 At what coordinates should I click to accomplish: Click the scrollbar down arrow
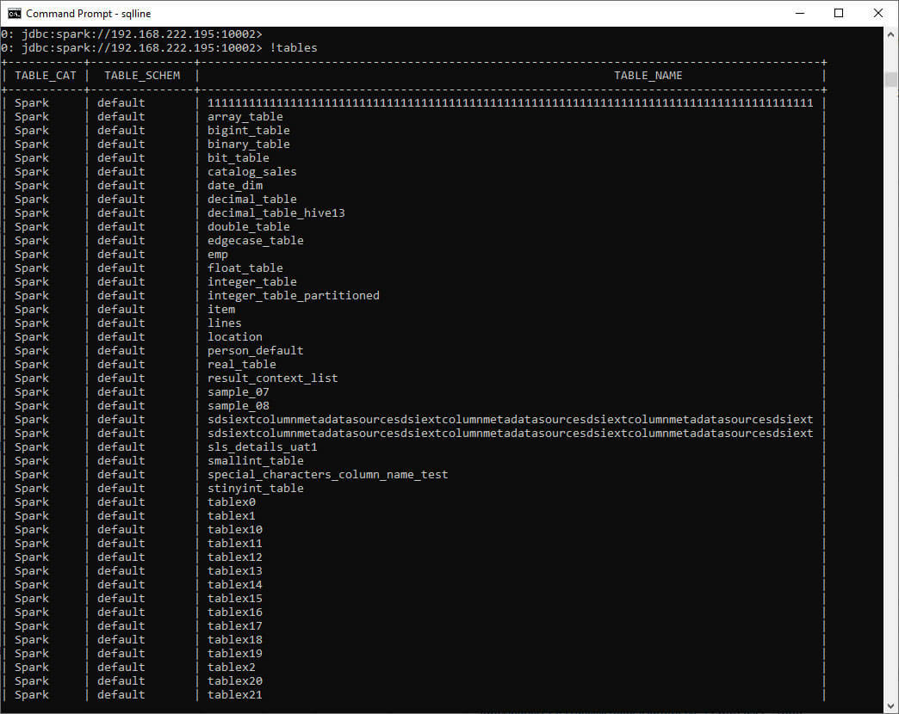pos(891,704)
